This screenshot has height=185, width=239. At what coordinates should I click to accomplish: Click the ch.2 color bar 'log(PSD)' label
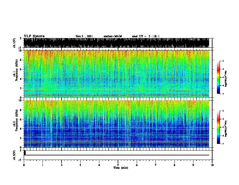coord(226,128)
